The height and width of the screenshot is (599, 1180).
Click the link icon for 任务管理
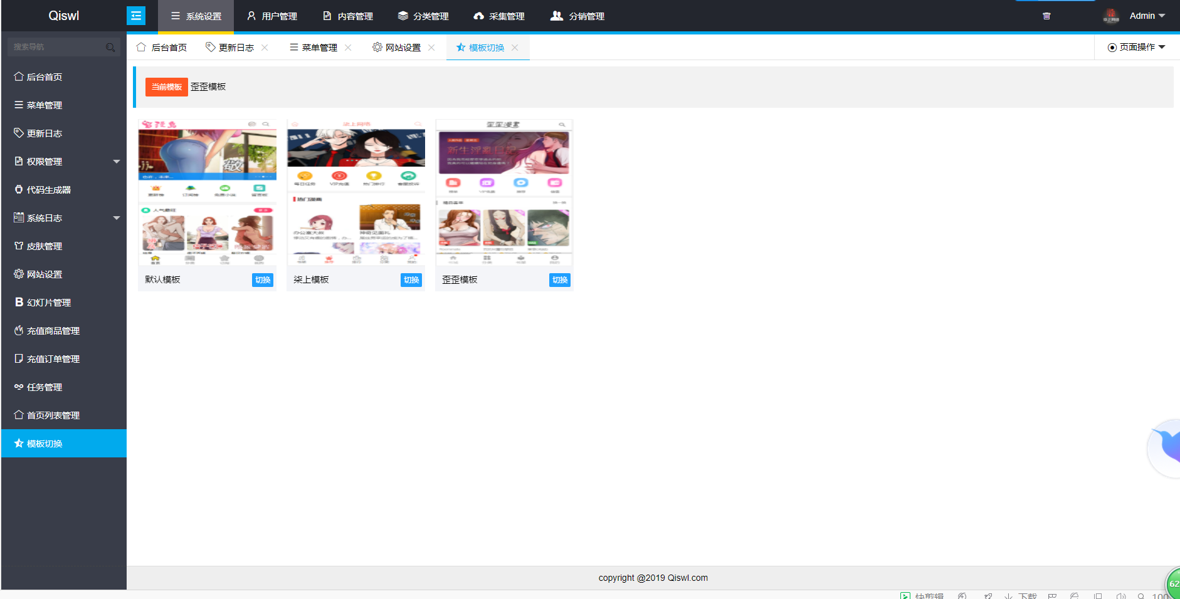(19, 387)
